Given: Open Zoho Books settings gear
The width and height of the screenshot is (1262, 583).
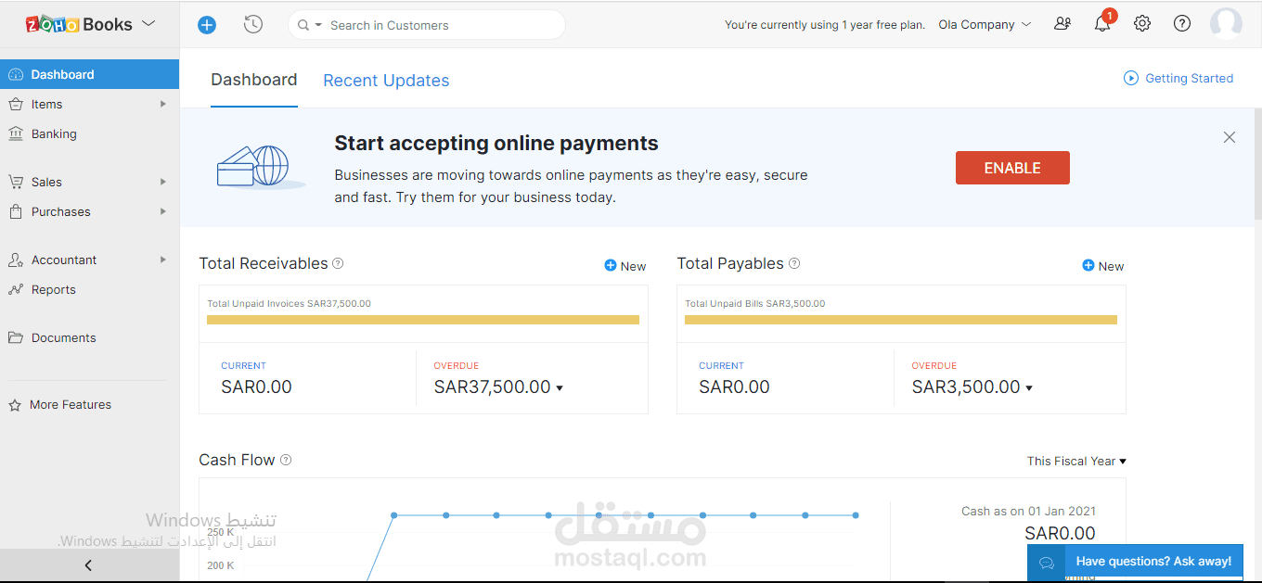Looking at the screenshot, I should 1141,23.
